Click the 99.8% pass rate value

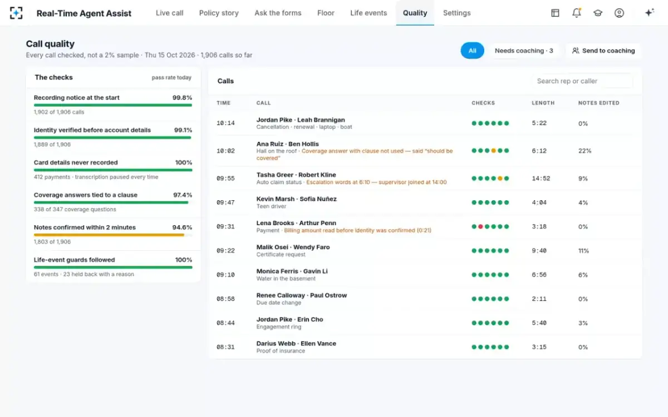pyautogui.click(x=183, y=98)
